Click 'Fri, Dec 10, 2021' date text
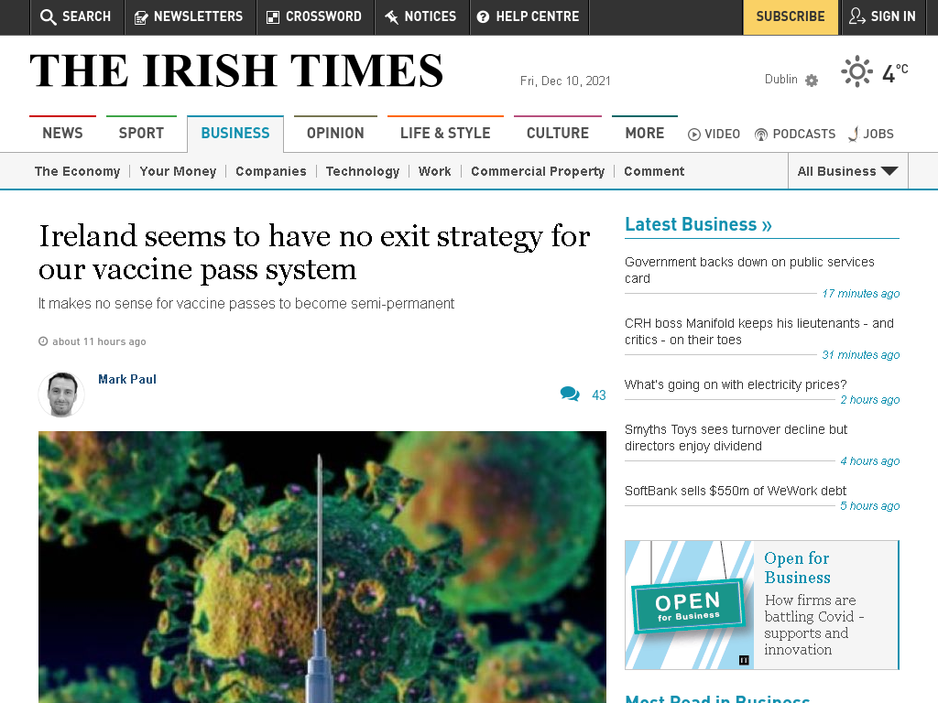Screen dimensions: 938x703 [565, 81]
